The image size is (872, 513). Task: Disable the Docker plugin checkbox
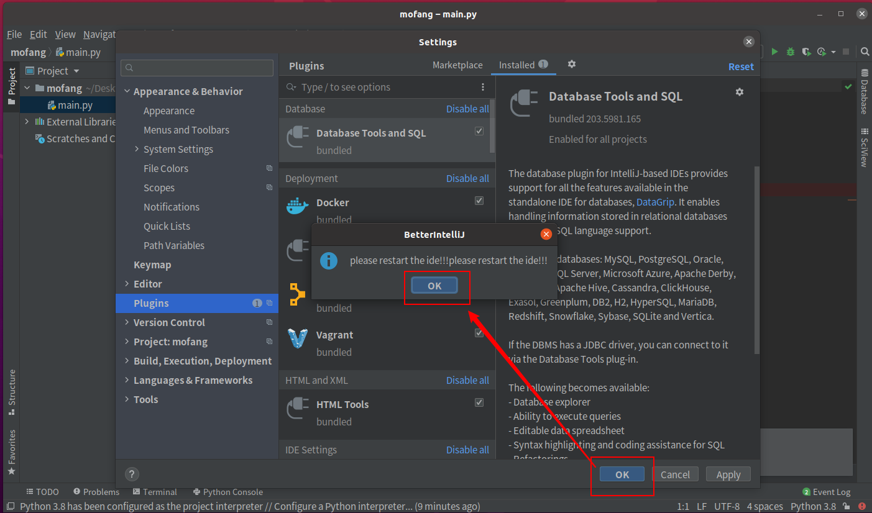tap(479, 201)
